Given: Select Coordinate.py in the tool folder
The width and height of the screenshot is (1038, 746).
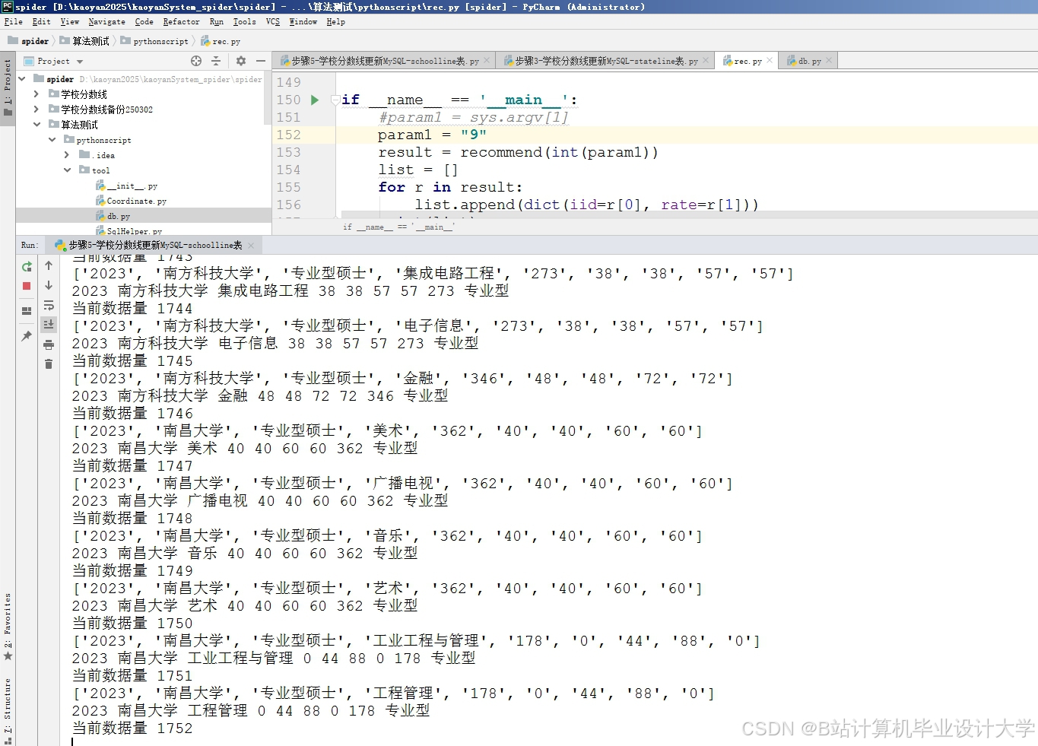Looking at the screenshot, I should [x=135, y=200].
